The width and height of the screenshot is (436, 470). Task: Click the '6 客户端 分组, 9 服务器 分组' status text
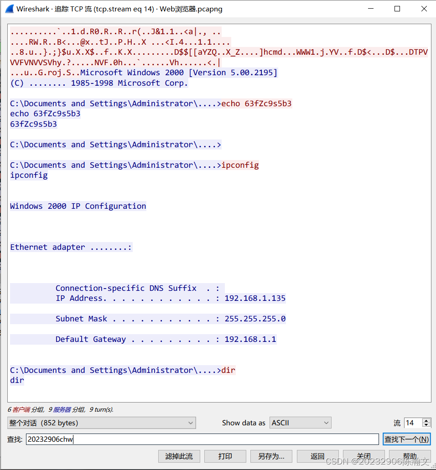(60, 409)
